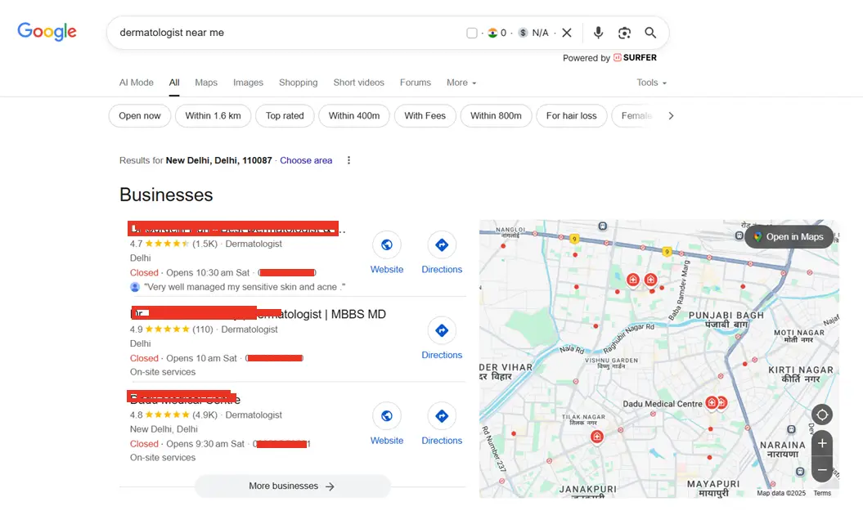The height and width of the screenshot is (511, 863).
Task: Open Google Lens camera search
Action: [x=624, y=33]
